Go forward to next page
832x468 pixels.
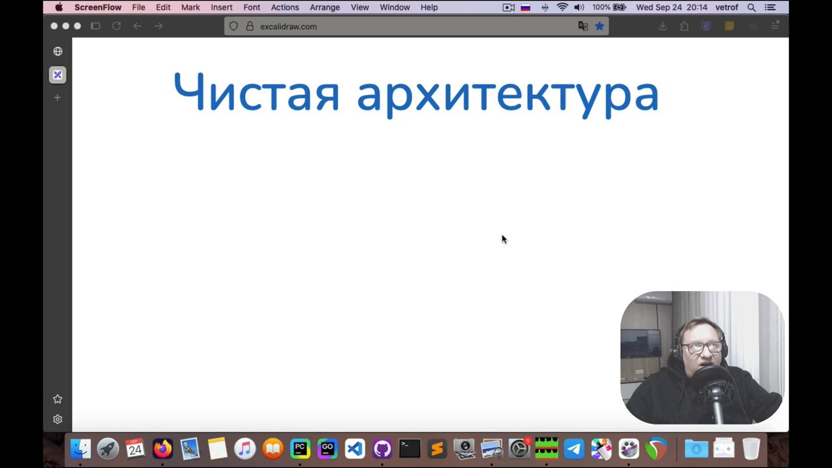click(x=158, y=26)
